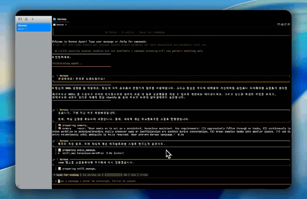
Task: Open browser globe icon at top right
Action: click(x=282, y=24)
